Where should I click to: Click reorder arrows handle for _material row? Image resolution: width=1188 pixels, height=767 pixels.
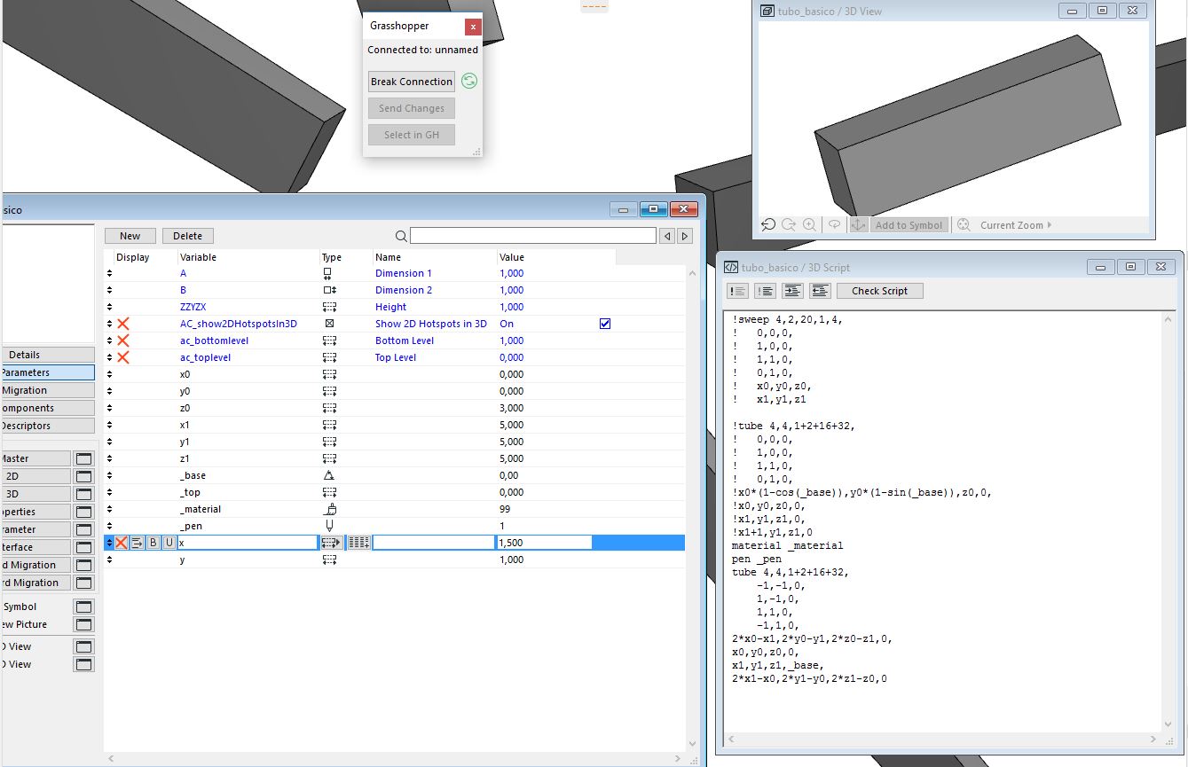click(110, 509)
